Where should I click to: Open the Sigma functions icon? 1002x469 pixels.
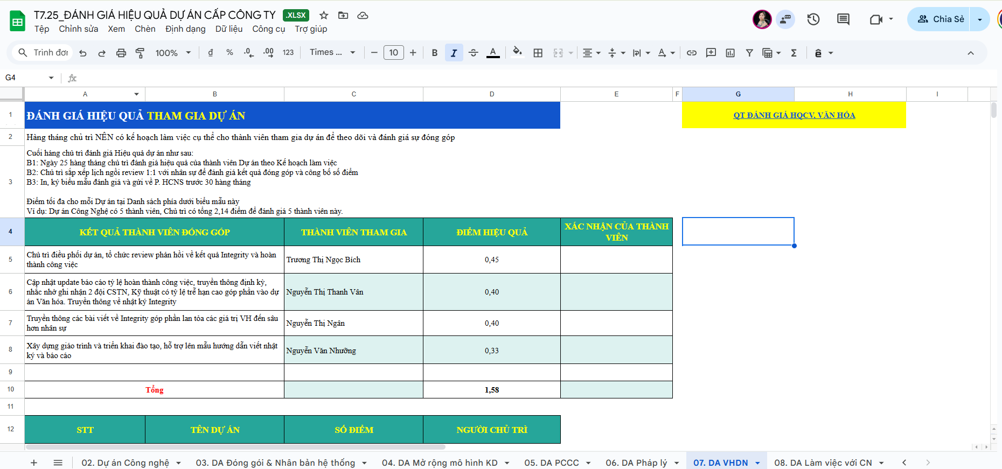[794, 53]
